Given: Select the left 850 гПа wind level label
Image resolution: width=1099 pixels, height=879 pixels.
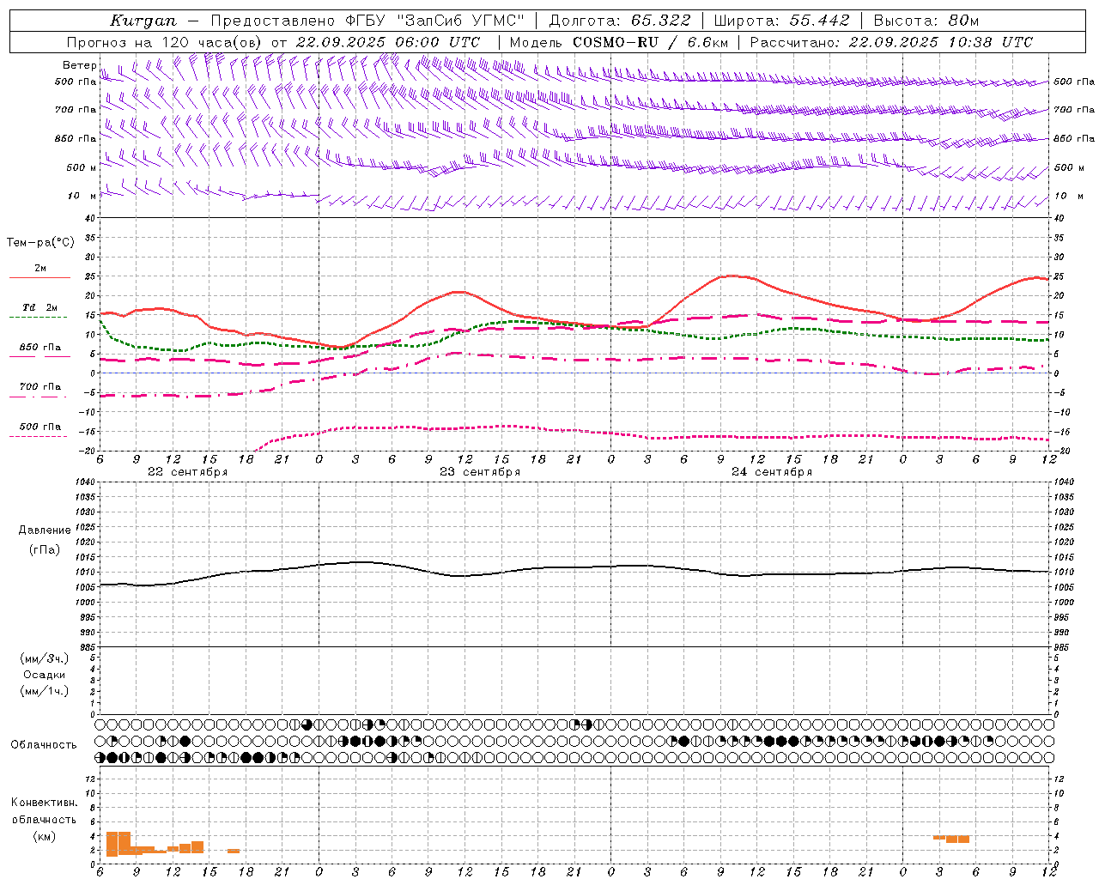Looking at the screenshot, I should (x=76, y=138).
